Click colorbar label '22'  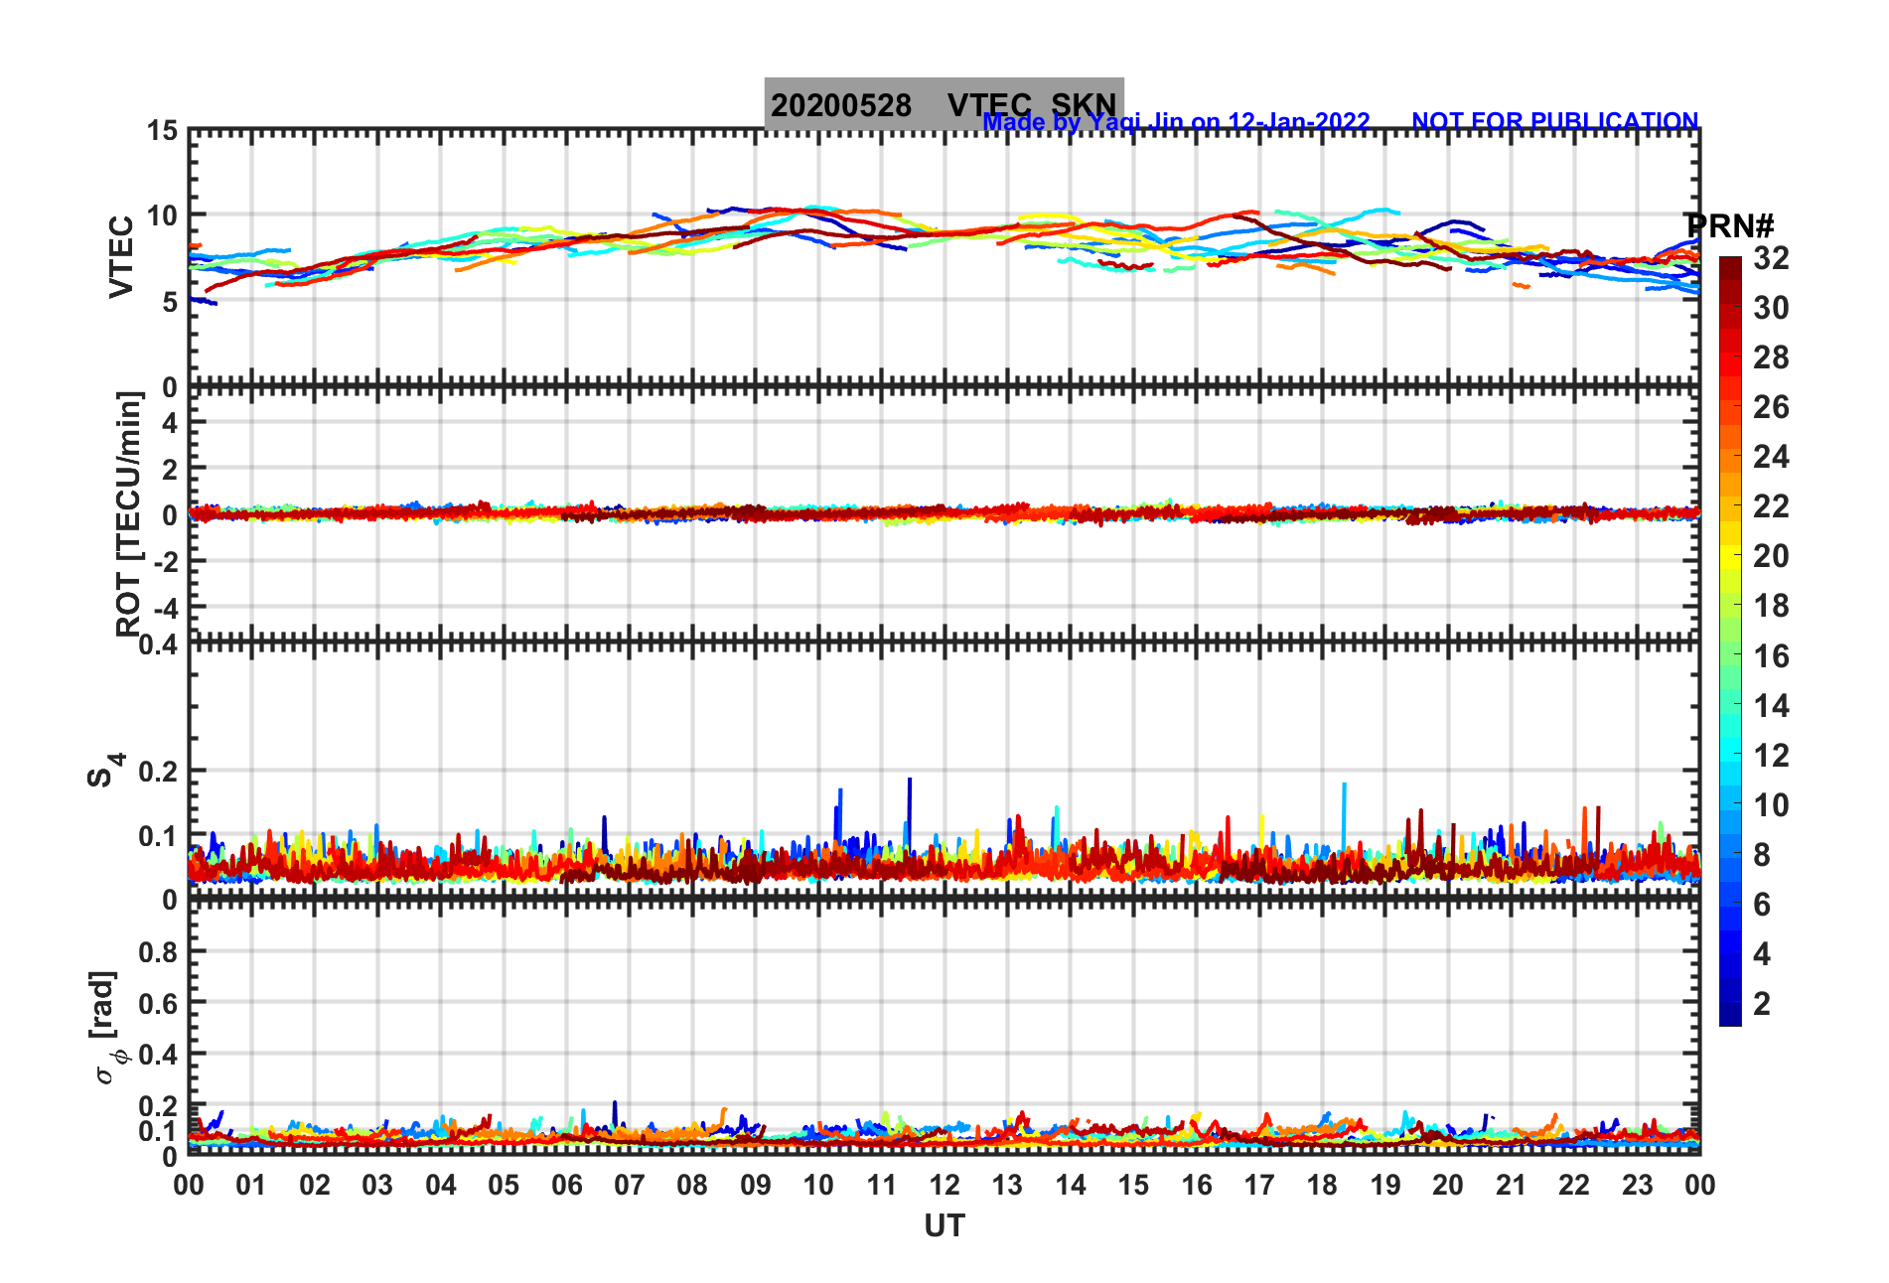point(1771,506)
